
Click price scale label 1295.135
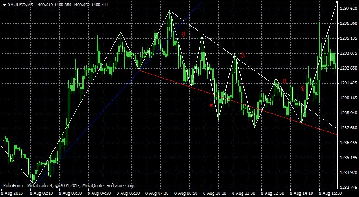click(x=349, y=38)
